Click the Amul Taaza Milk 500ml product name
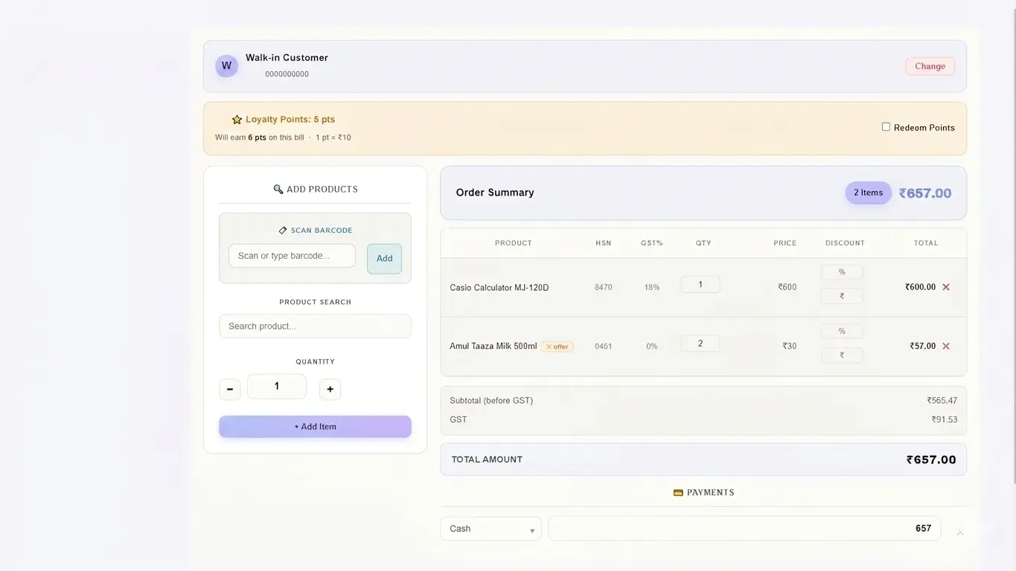 pos(493,346)
